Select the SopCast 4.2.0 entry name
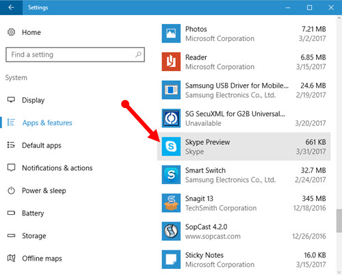Viewport: 342px width, 275px height. point(206,227)
